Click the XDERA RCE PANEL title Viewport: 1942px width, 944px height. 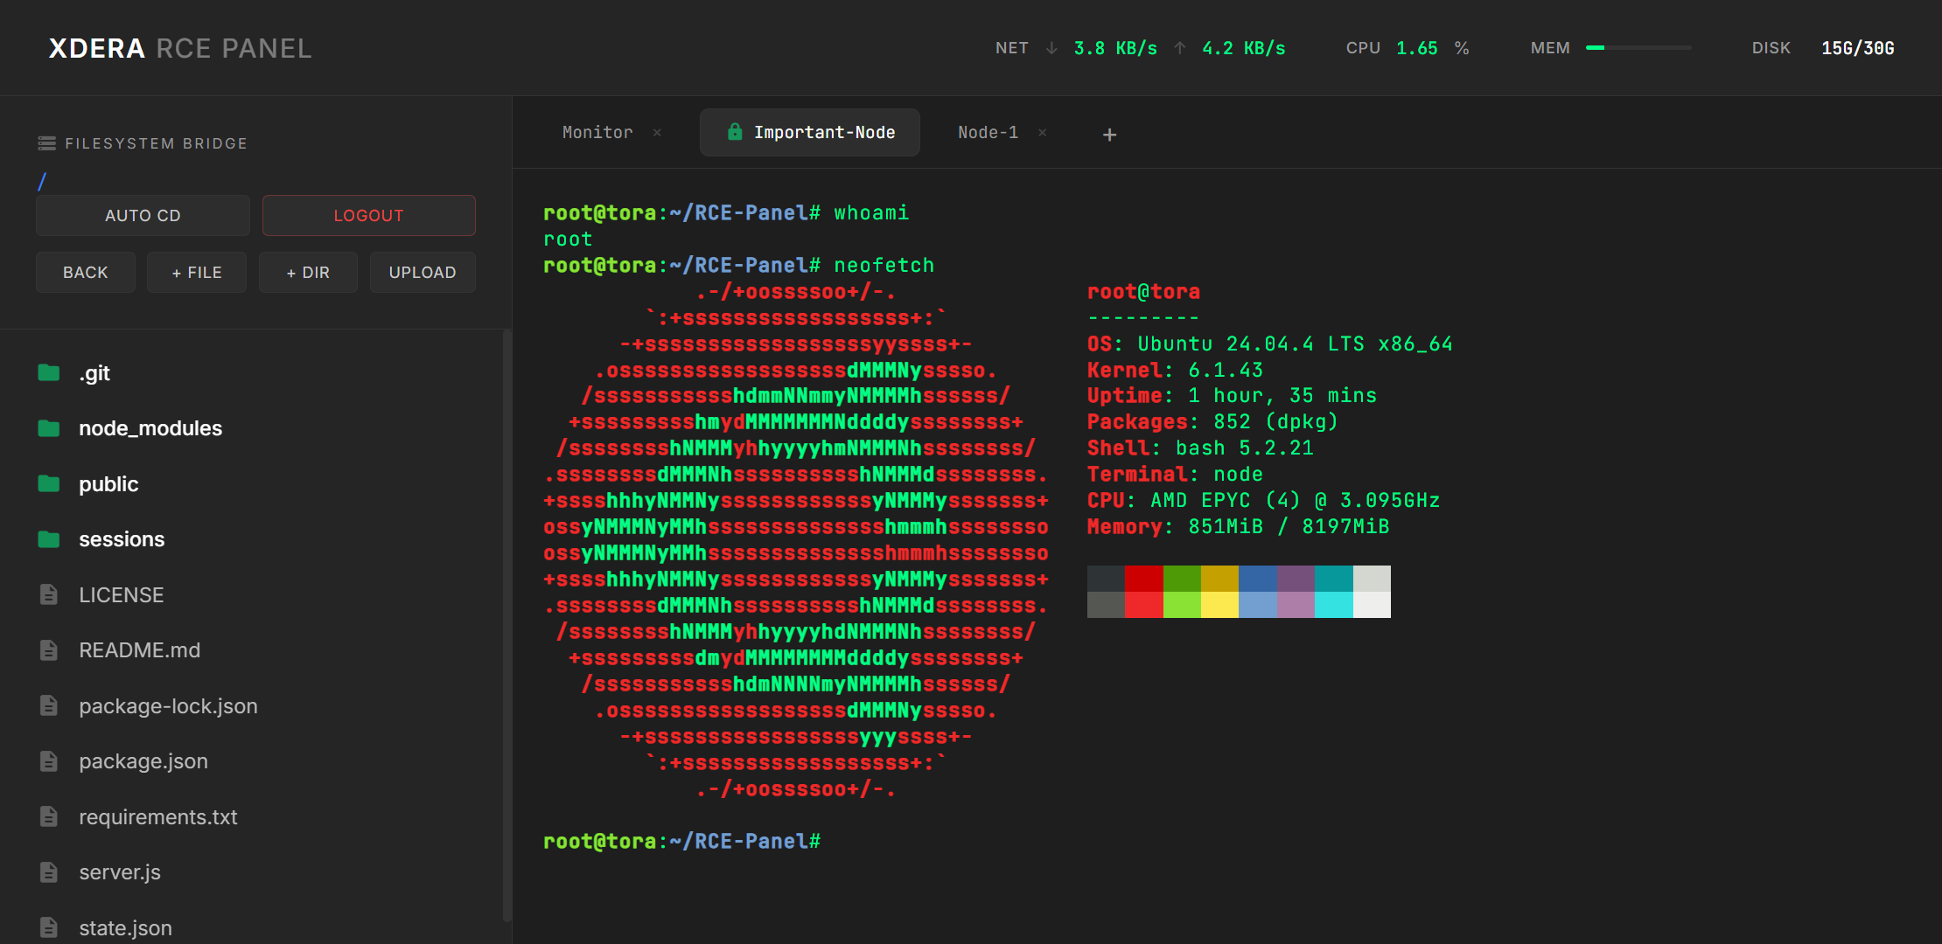[180, 48]
